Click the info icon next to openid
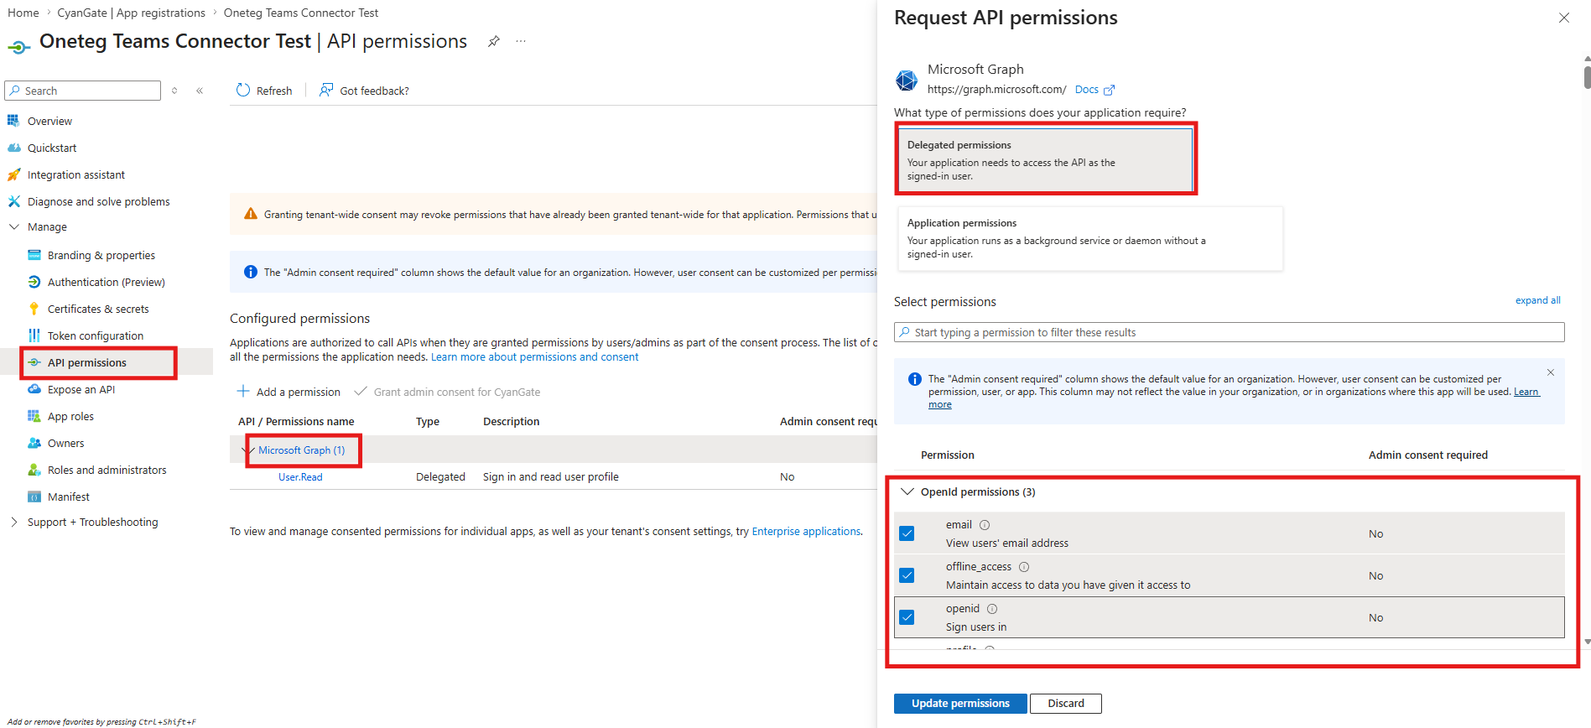 [992, 609]
